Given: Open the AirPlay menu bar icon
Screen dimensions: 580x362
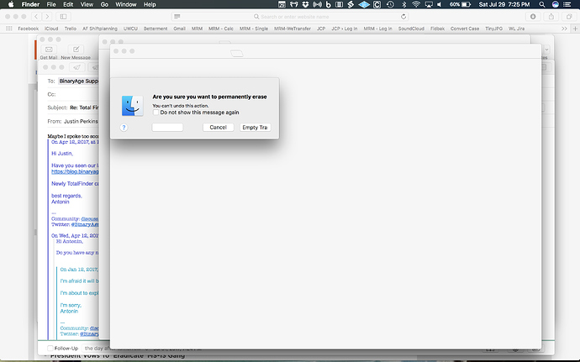Looking at the screenshot, I should point(429,4).
